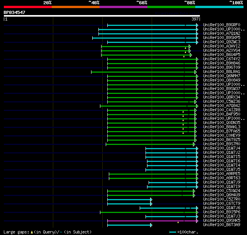
Task: Click the purple alignment bar of Q9SHK5
Action: 152,221
